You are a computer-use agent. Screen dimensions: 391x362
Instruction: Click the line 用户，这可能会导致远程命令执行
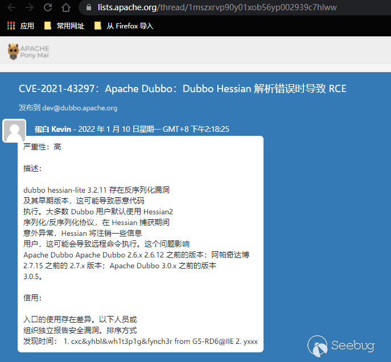click(x=106, y=244)
